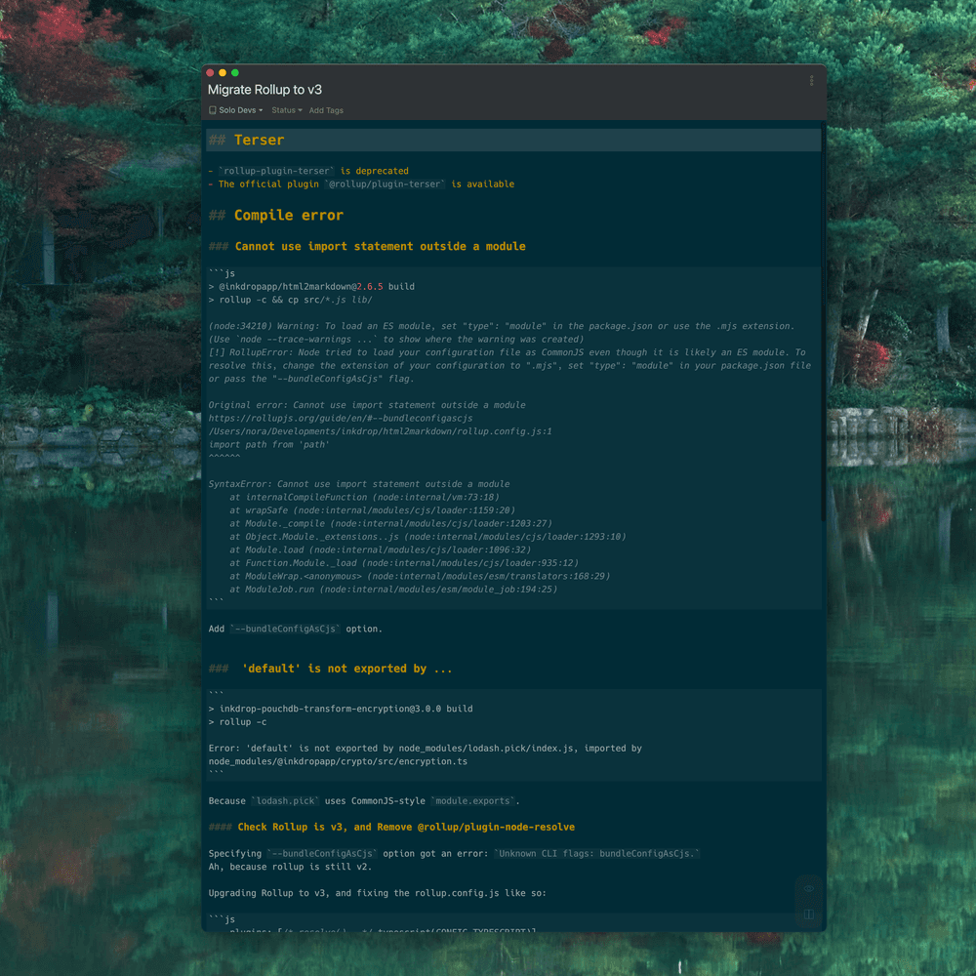Screen dimensions: 976x976
Task: Expand the Status dropdown
Action: 286,110
